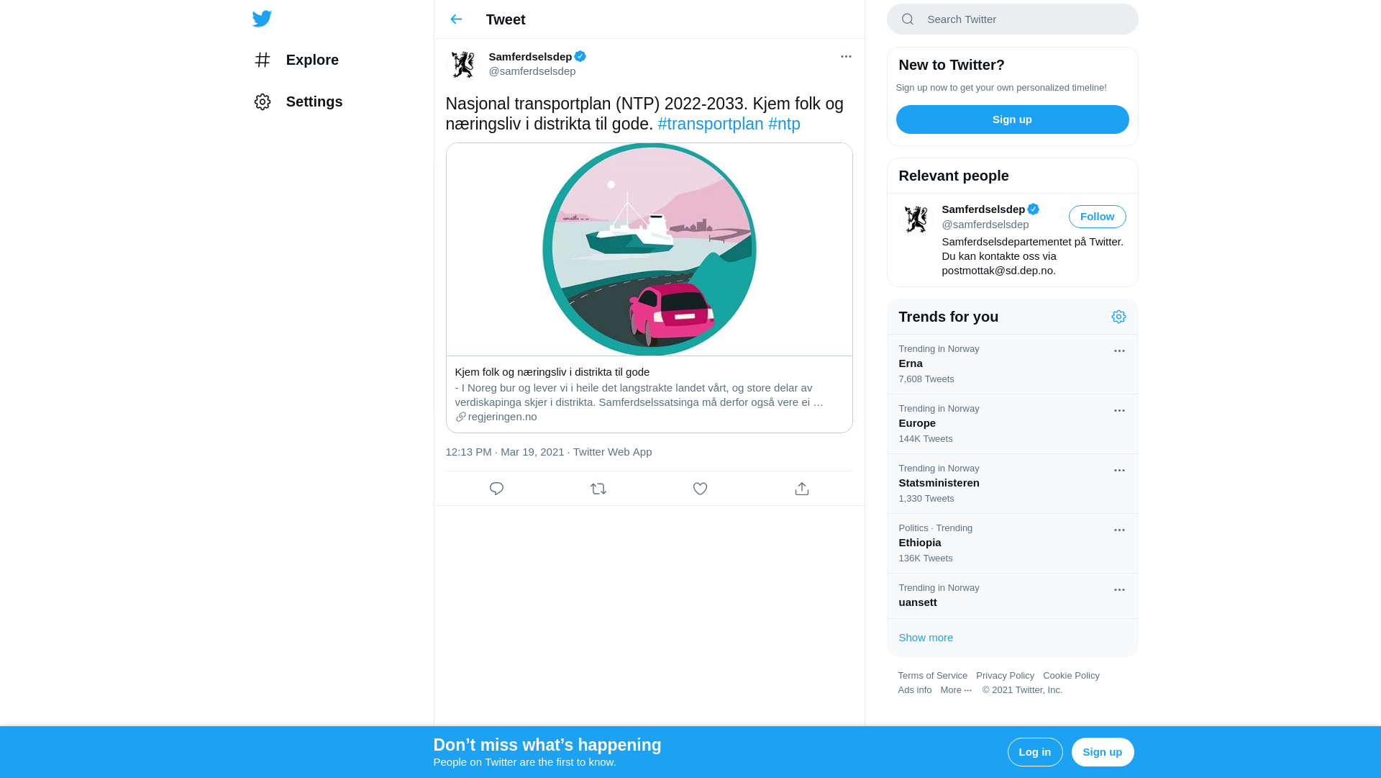This screenshot has width=1381, height=778.
Task: Open the ferry and car illustration
Action: [x=649, y=249]
